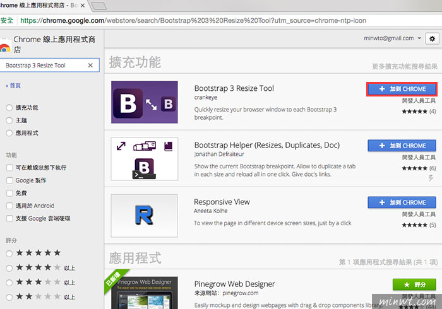The width and height of the screenshot is (442, 309).
Task: Check 可在離線狀態下執行 option
Action: [x=9, y=168]
